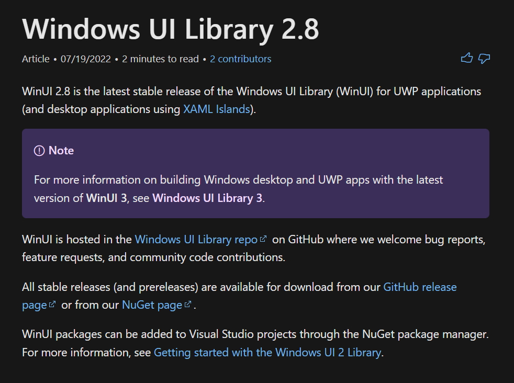Screen dimensions: 514x383
Task: Click the 2 minutes to read text
Action: click(x=160, y=59)
